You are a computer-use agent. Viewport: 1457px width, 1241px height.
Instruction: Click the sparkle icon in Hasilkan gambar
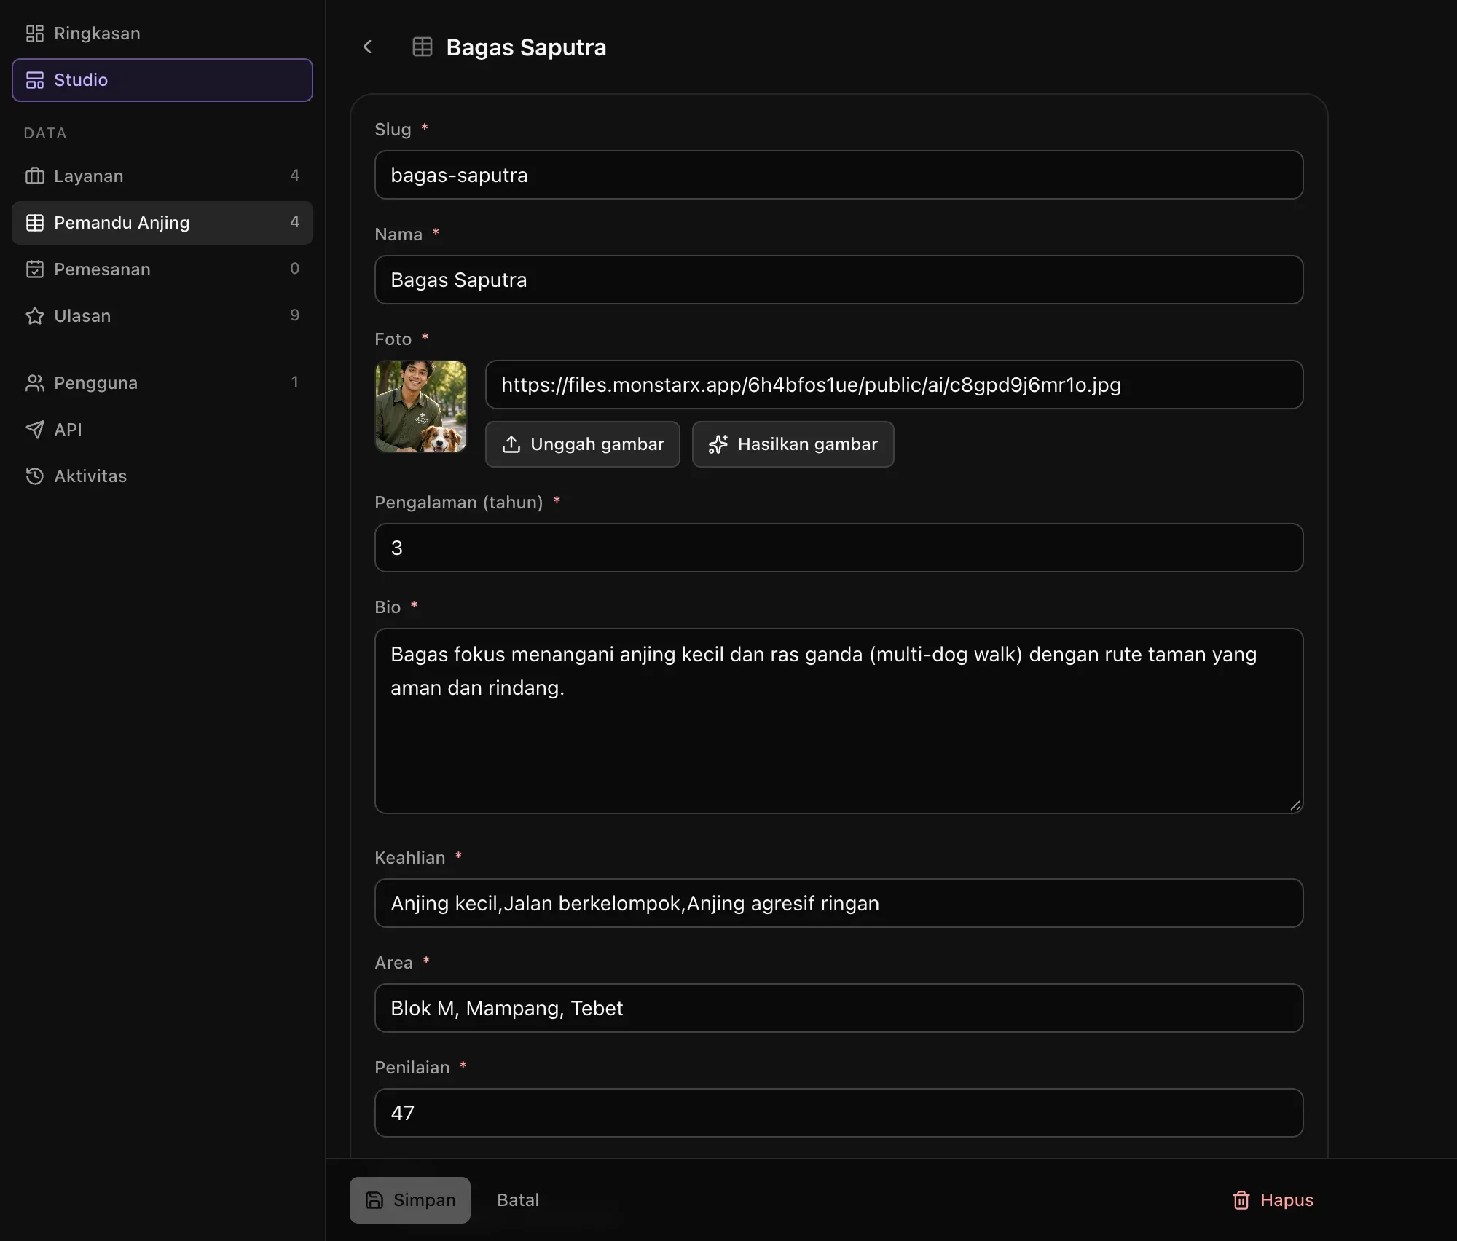pos(718,444)
